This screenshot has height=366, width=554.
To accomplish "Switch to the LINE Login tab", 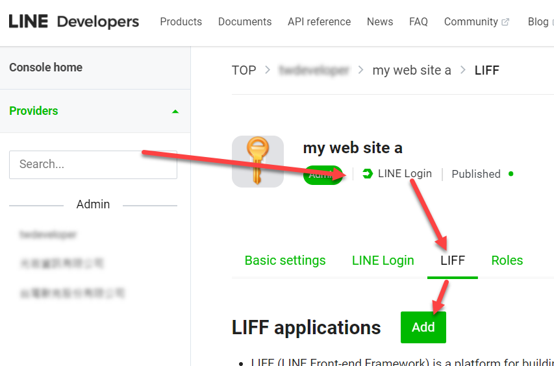I will tap(383, 260).
